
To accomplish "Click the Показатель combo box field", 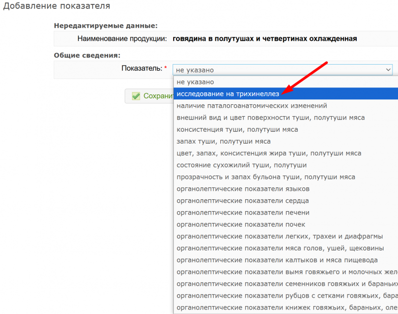I will pyautogui.click(x=279, y=70).
